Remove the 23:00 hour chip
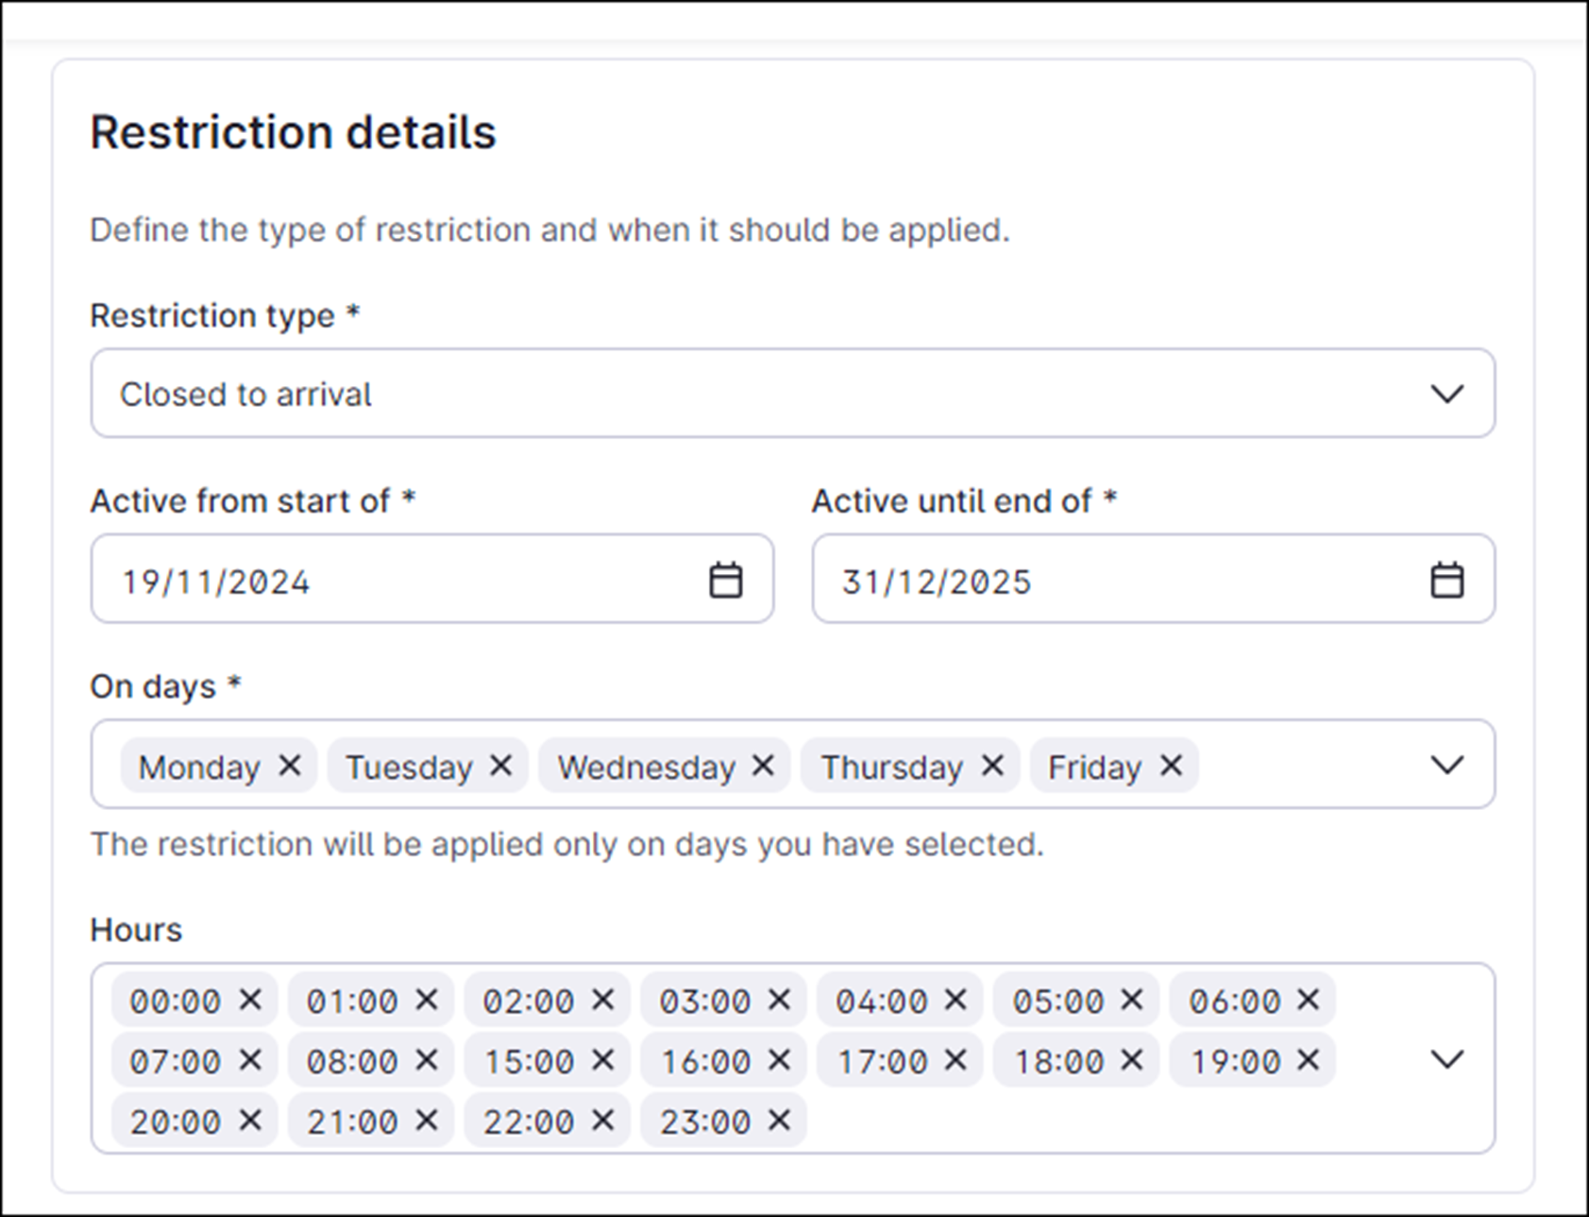Image resolution: width=1589 pixels, height=1217 pixels. pos(779,1120)
